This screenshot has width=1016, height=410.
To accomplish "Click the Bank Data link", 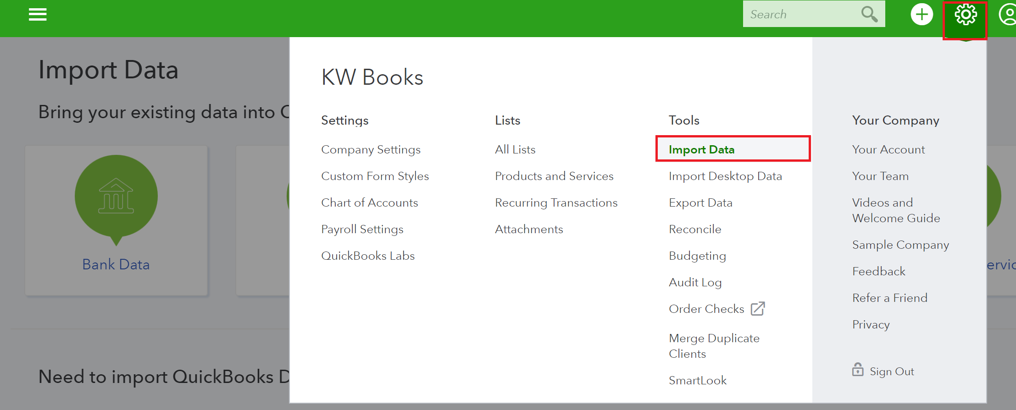I will tap(116, 264).
